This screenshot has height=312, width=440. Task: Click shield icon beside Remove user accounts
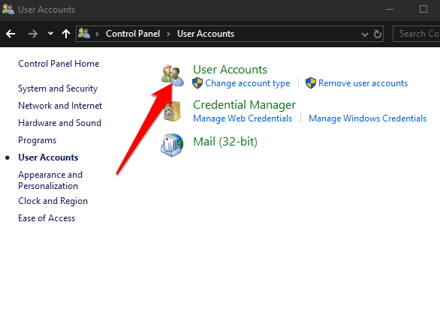click(x=311, y=83)
